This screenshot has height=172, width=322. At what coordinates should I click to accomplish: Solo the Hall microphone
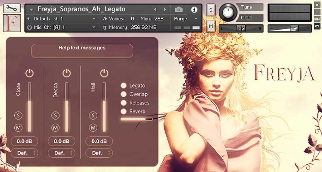pyautogui.click(x=93, y=116)
